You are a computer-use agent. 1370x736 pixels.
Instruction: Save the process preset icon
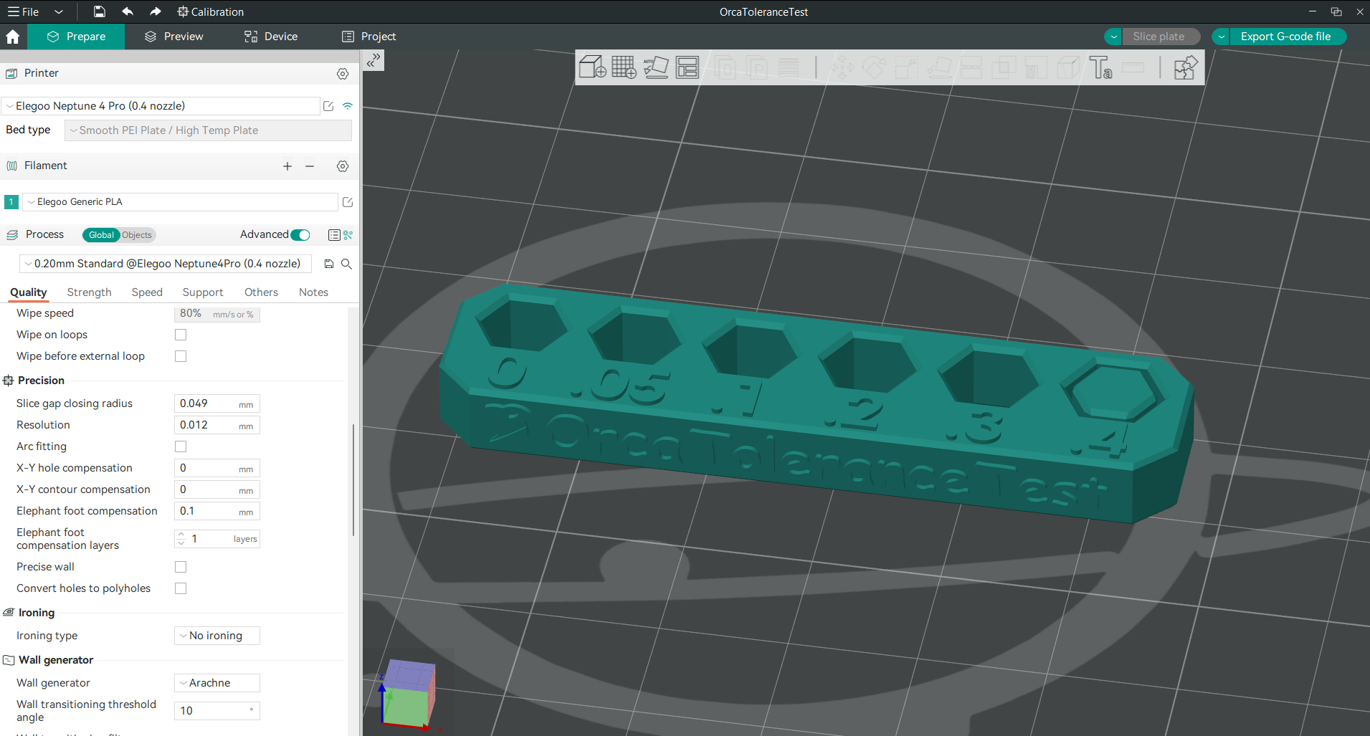click(x=329, y=264)
